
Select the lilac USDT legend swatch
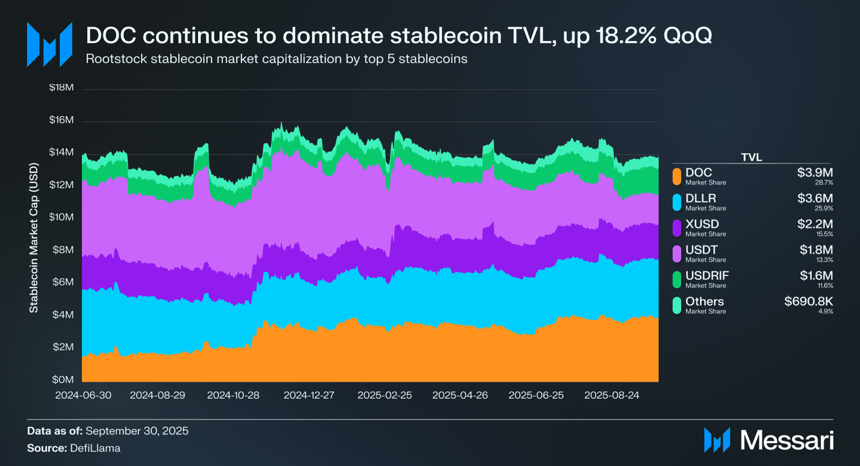[677, 254]
